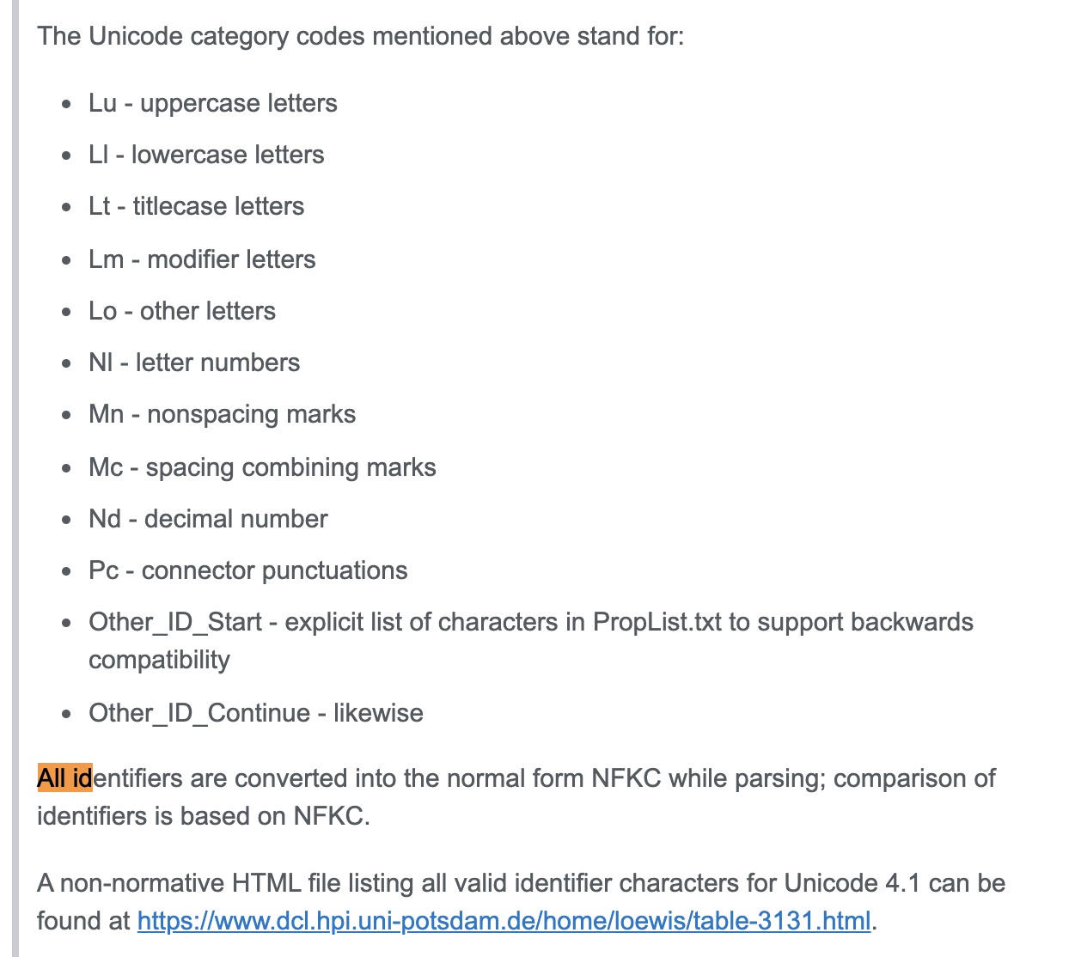Click the "Nd - decimal number" list item
The height and width of the screenshot is (957, 1081).
tap(208, 519)
